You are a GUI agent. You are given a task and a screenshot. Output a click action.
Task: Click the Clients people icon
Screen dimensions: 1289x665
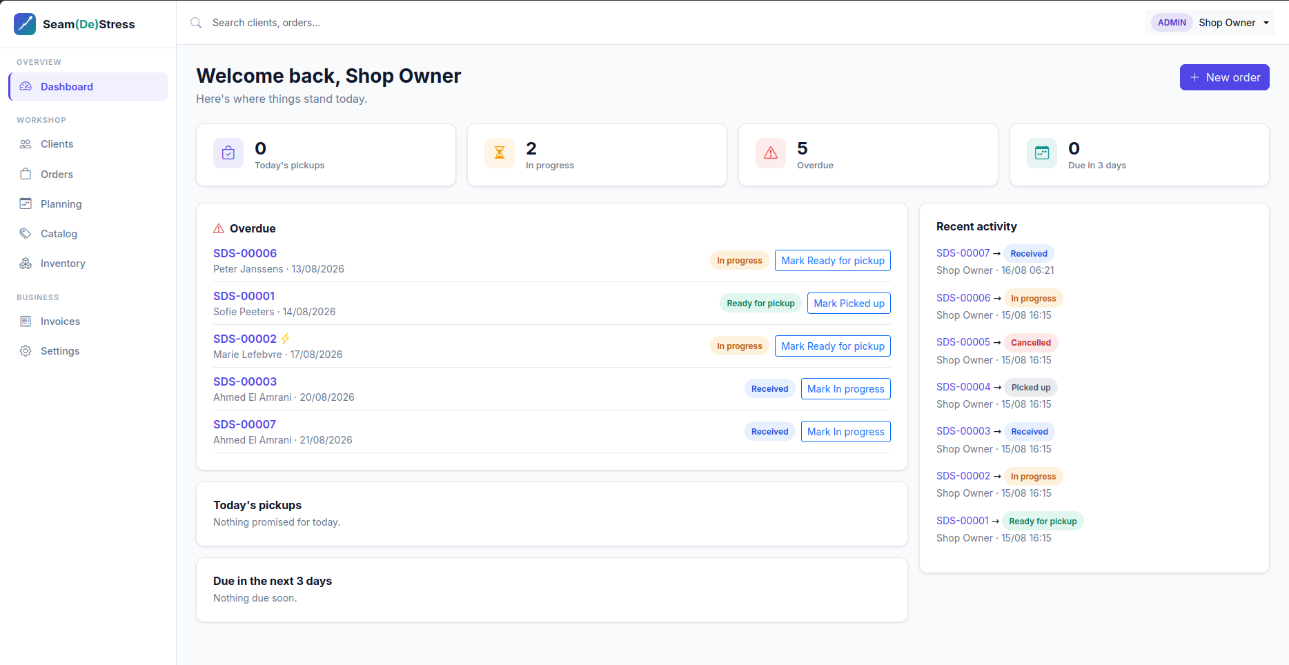[26, 144]
